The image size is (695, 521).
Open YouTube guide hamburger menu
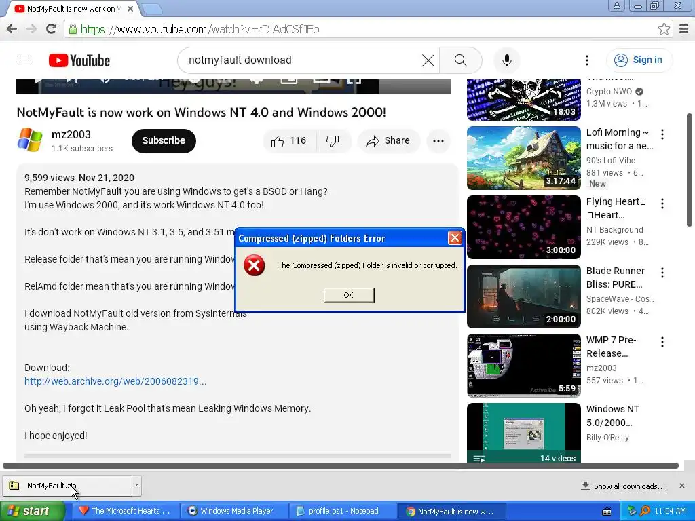coord(24,60)
